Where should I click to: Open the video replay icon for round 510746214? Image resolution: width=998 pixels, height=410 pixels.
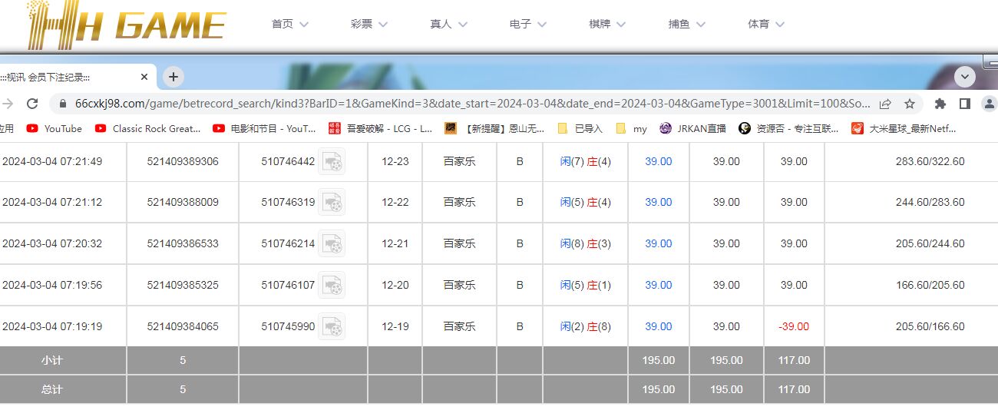[332, 244]
